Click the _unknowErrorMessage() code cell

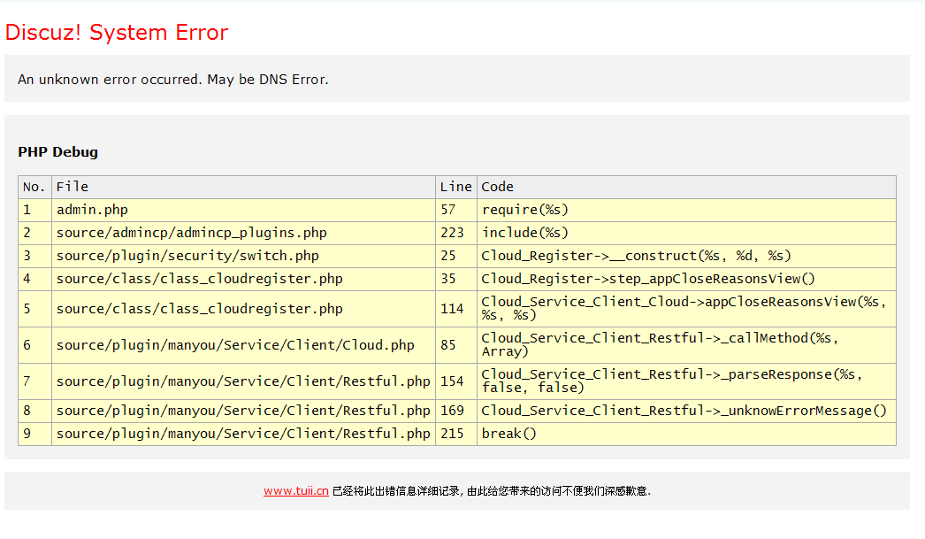684,411
